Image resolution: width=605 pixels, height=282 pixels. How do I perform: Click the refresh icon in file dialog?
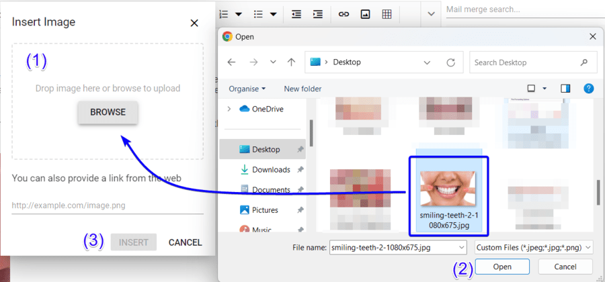[x=450, y=62]
